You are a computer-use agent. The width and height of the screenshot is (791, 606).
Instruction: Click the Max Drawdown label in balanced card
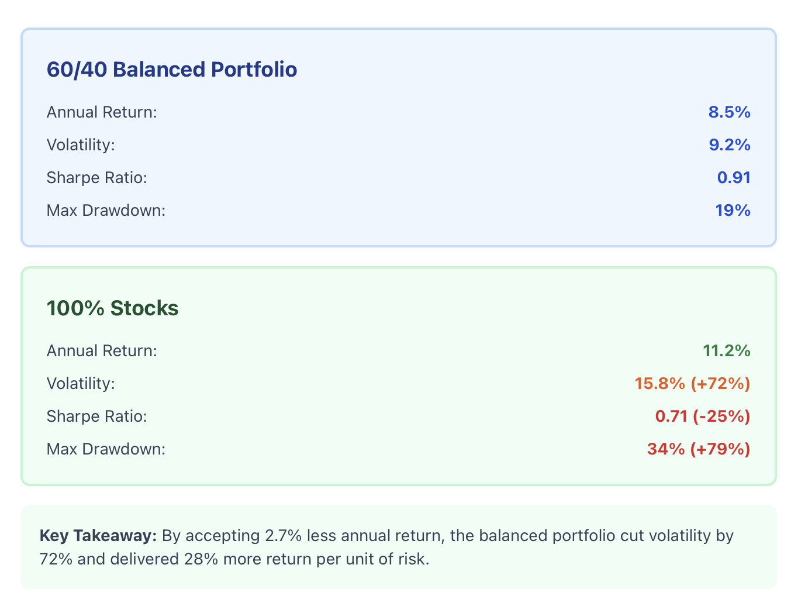tap(106, 211)
